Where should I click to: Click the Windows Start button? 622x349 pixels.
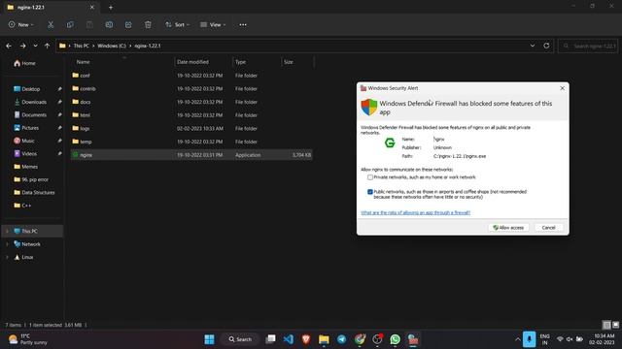pyautogui.click(x=210, y=339)
